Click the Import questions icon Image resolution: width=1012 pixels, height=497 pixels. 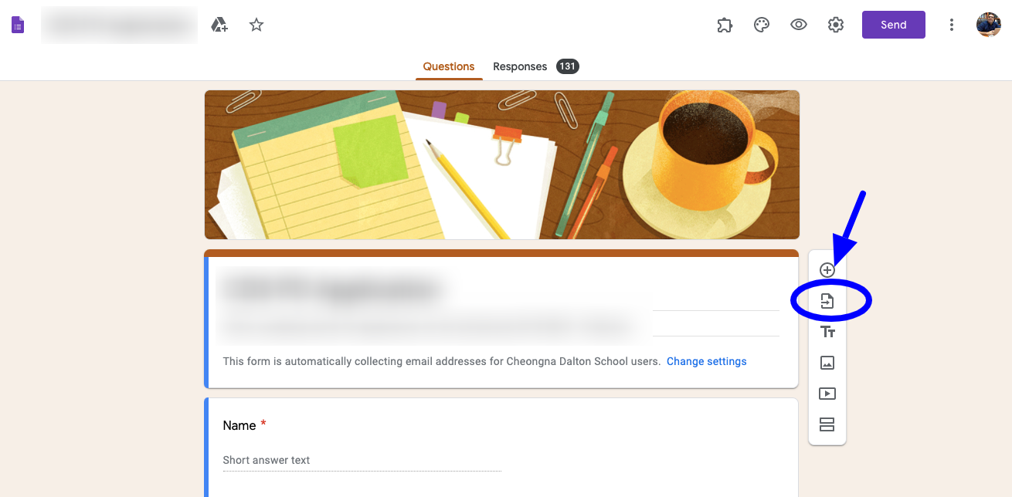827,301
